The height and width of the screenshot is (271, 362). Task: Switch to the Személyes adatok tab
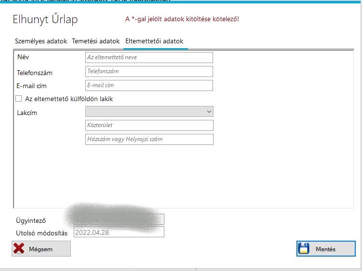click(x=41, y=41)
